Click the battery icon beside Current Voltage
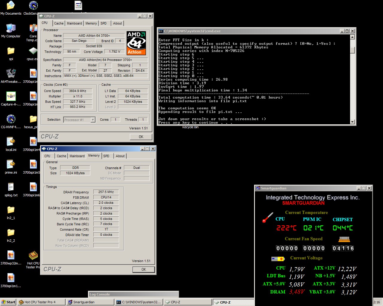The image size is (383, 306). pos(278,259)
